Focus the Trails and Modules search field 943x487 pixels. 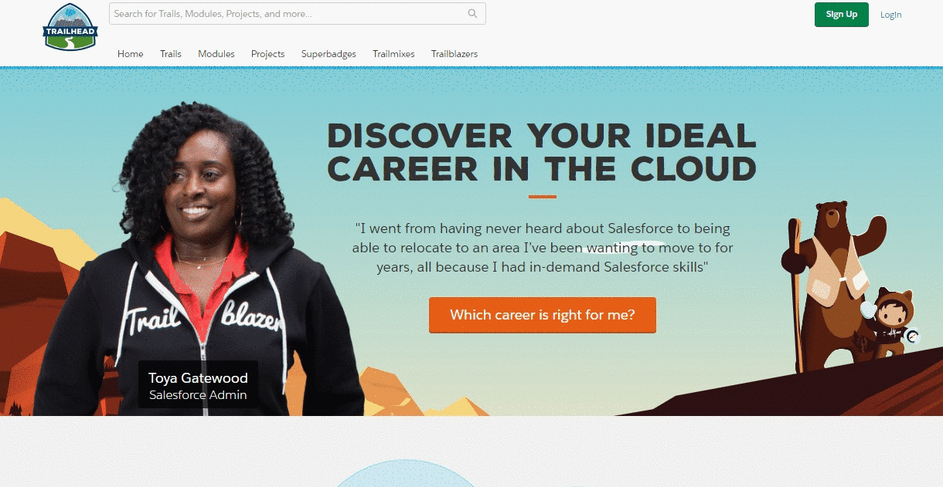[298, 14]
